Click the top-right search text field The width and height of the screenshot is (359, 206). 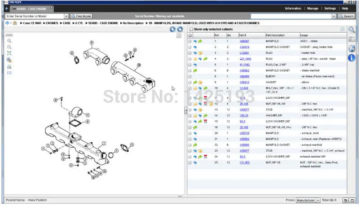[291, 16]
